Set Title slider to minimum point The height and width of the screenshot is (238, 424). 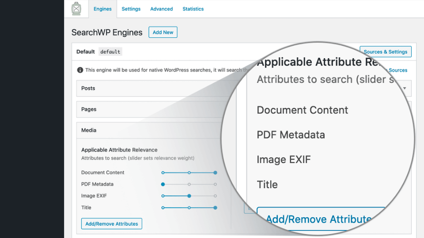coord(163,208)
